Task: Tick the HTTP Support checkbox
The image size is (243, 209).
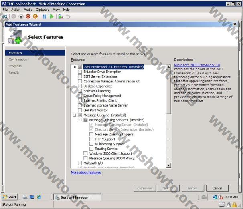Action: [x=91, y=139]
